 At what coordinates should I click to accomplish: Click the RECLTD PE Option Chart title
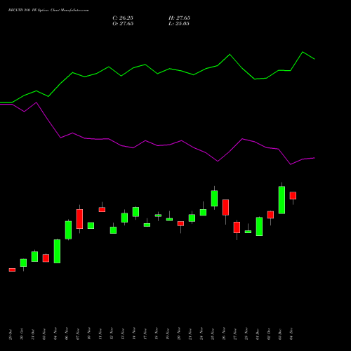pos(48,10)
